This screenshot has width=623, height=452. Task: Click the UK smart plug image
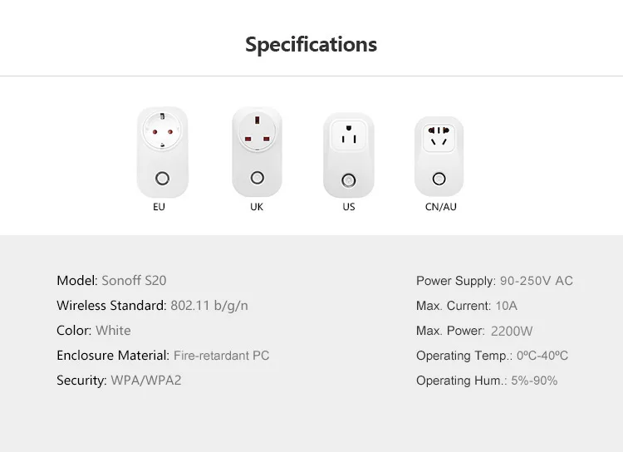click(257, 151)
